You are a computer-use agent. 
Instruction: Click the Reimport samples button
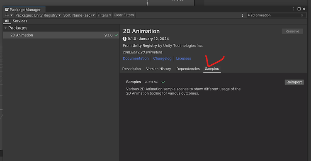(294, 82)
